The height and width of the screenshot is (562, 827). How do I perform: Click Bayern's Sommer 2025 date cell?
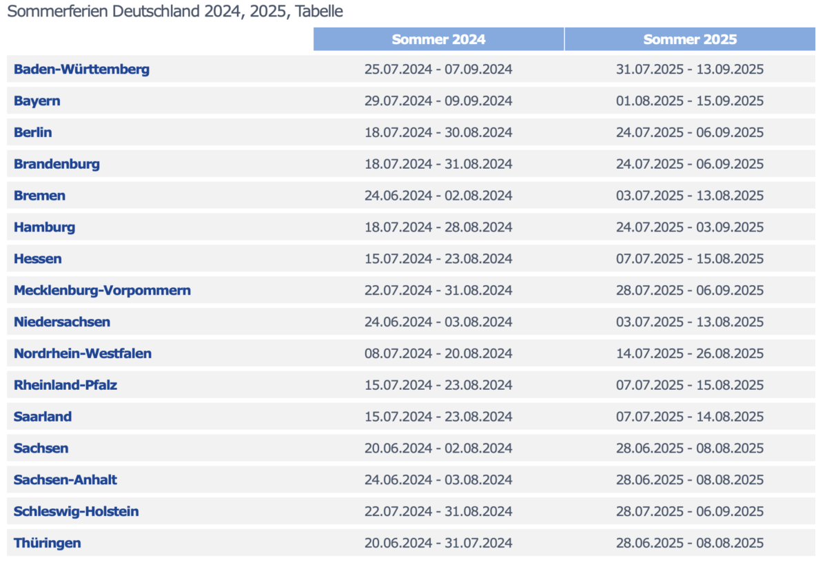point(690,101)
